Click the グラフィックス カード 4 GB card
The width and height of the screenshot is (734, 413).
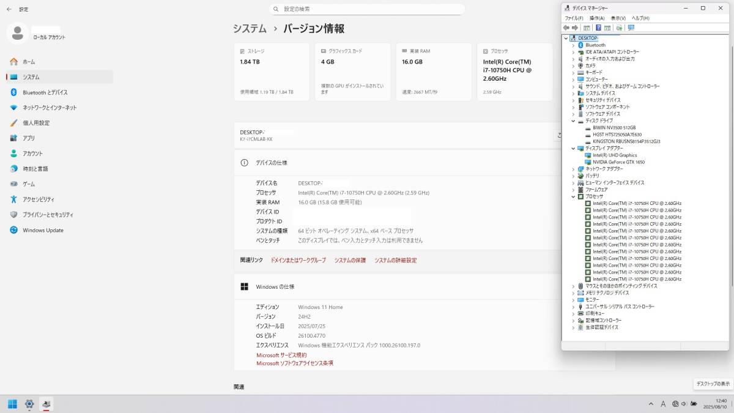[353, 72]
